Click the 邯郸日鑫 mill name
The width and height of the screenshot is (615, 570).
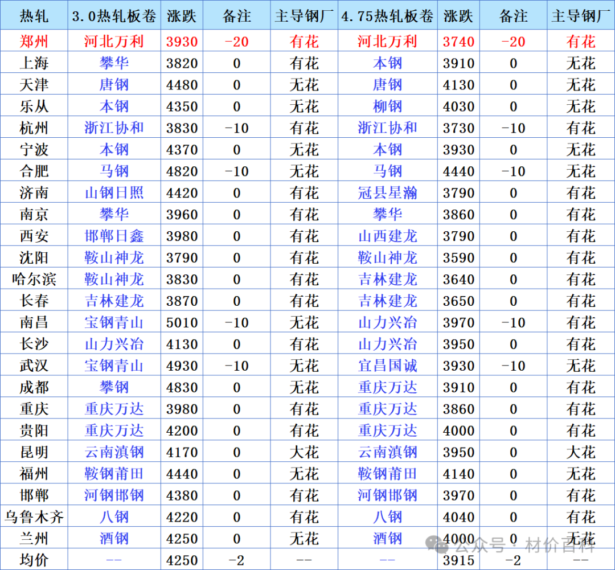pos(114,235)
